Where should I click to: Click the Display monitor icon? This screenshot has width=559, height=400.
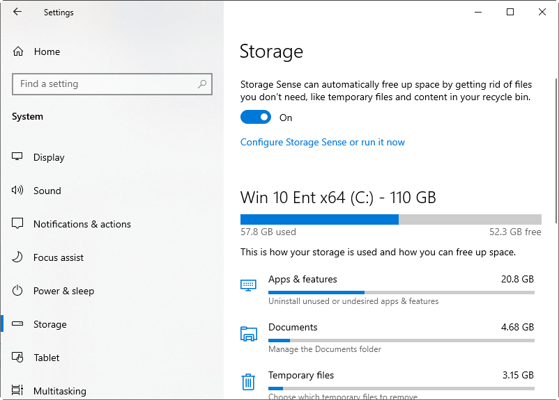[18, 157]
